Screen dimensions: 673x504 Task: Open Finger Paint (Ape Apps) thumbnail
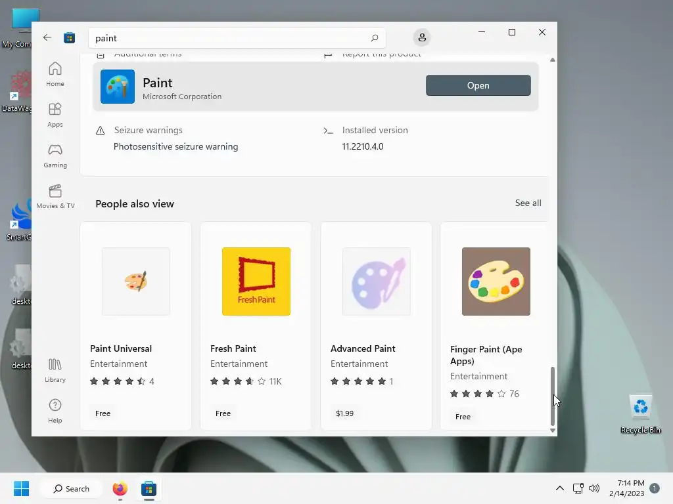496,282
